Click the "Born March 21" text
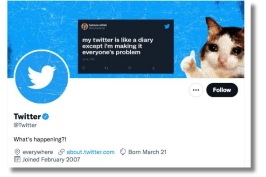 (x=147, y=152)
